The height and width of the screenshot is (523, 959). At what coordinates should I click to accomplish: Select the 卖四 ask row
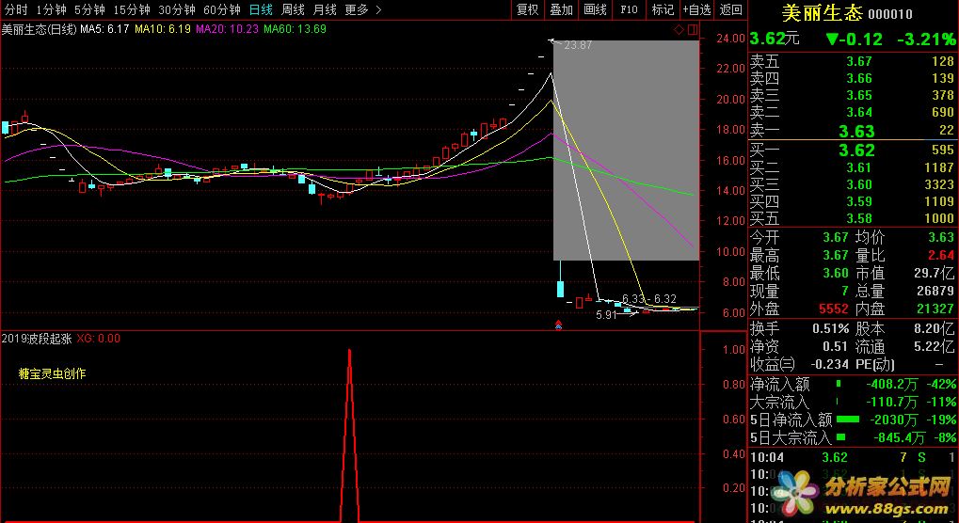(853, 78)
